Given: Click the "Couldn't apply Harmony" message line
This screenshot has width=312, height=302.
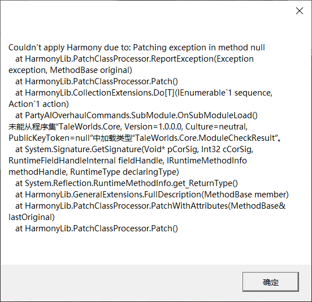Looking at the screenshot, I should click(137, 48).
